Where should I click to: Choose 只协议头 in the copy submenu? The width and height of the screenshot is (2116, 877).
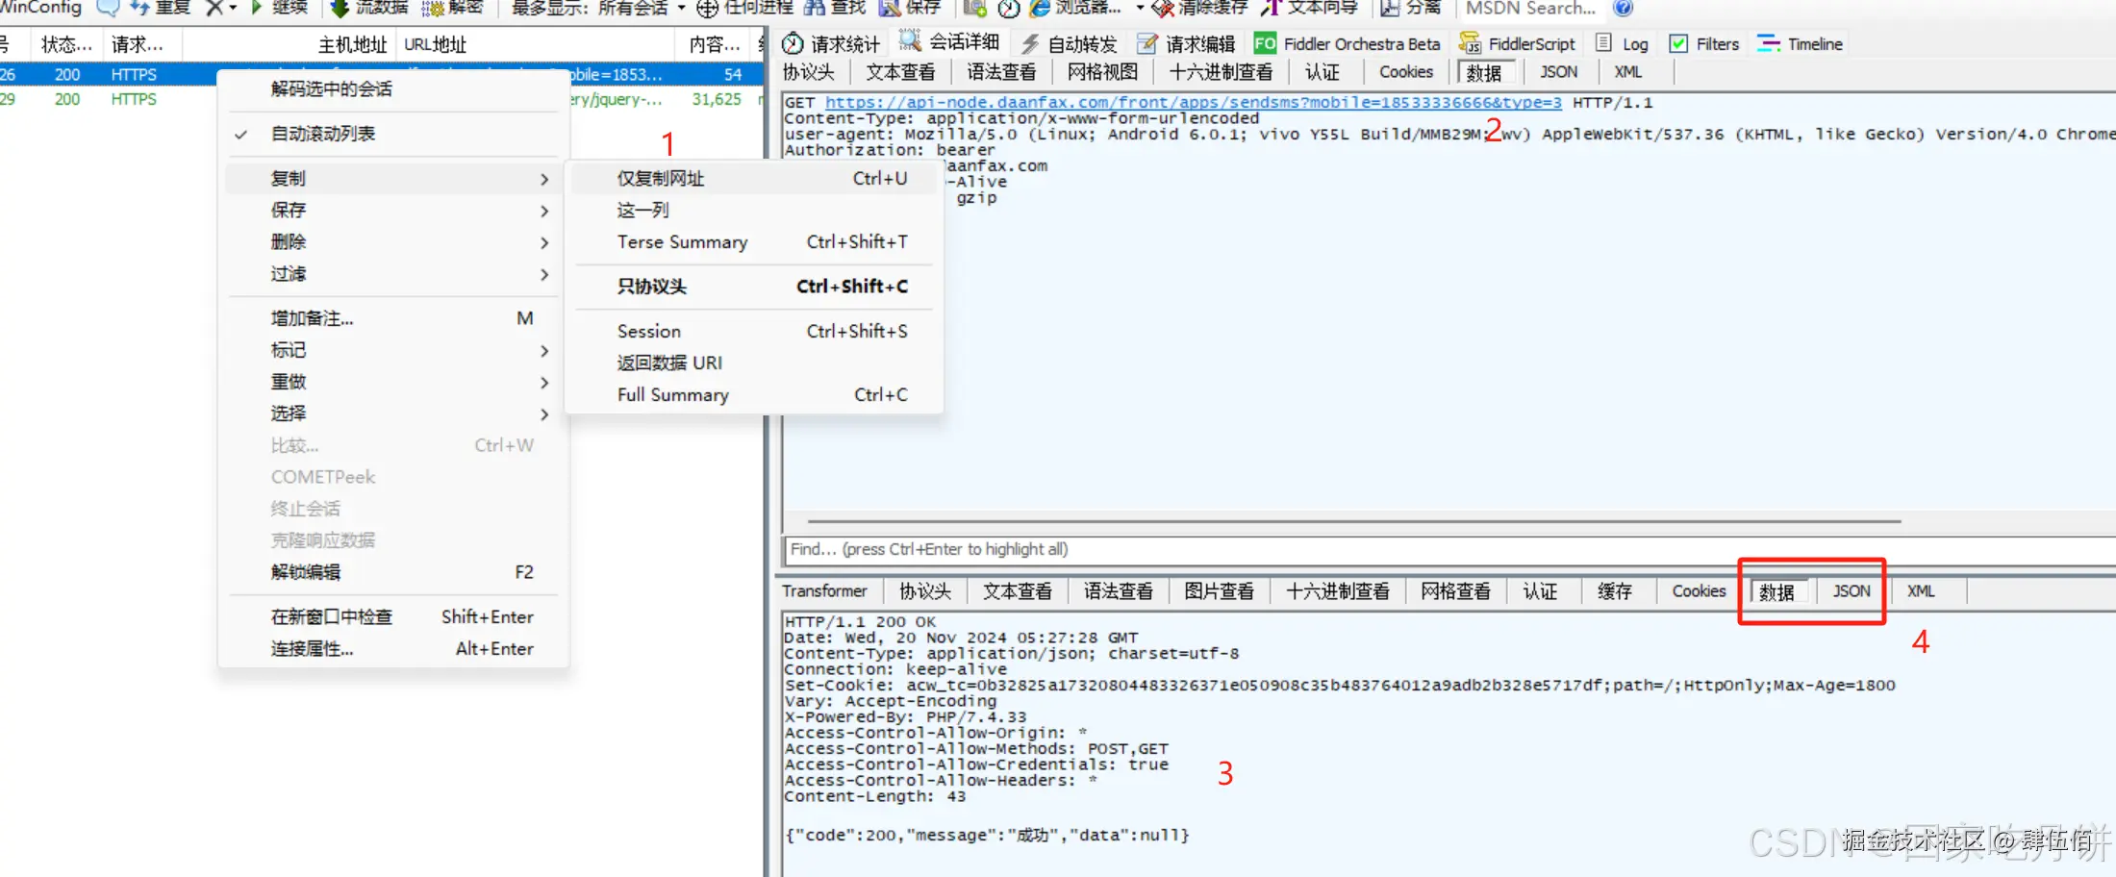[754, 287]
